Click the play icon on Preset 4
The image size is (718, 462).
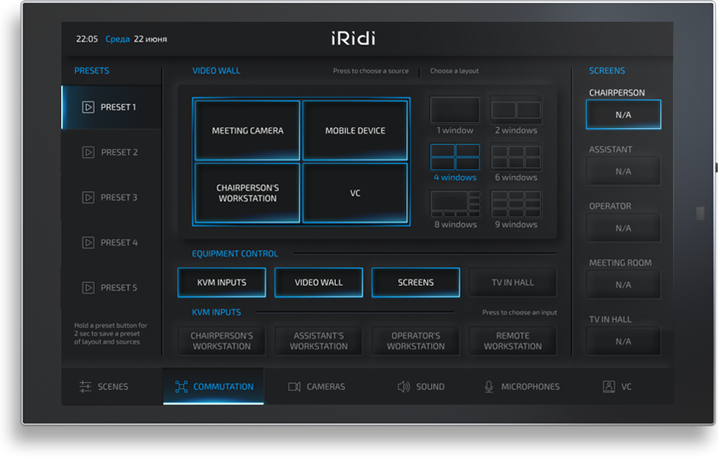[x=88, y=243]
